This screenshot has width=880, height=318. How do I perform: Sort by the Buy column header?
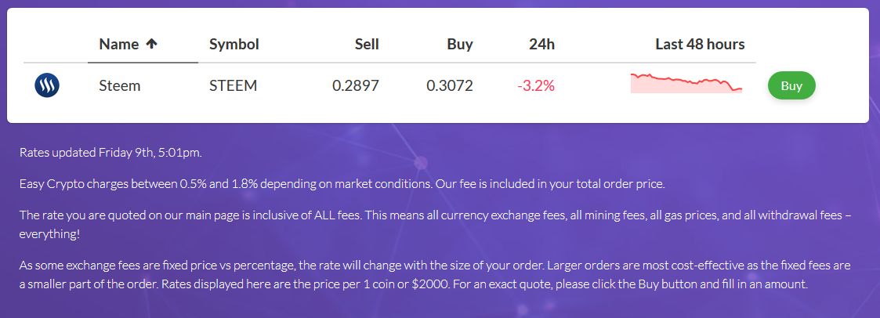point(460,45)
